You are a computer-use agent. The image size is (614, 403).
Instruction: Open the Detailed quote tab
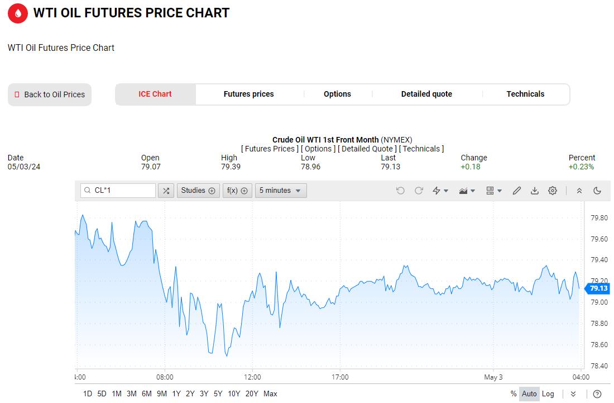426,94
